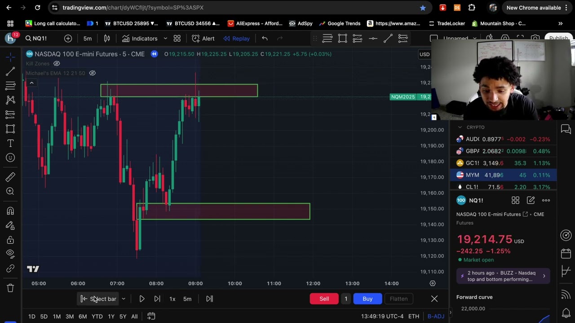This screenshot has height=323, width=575.
Task: Toggle lock all drawings
Action: pyautogui.click(x=10, y=240)
